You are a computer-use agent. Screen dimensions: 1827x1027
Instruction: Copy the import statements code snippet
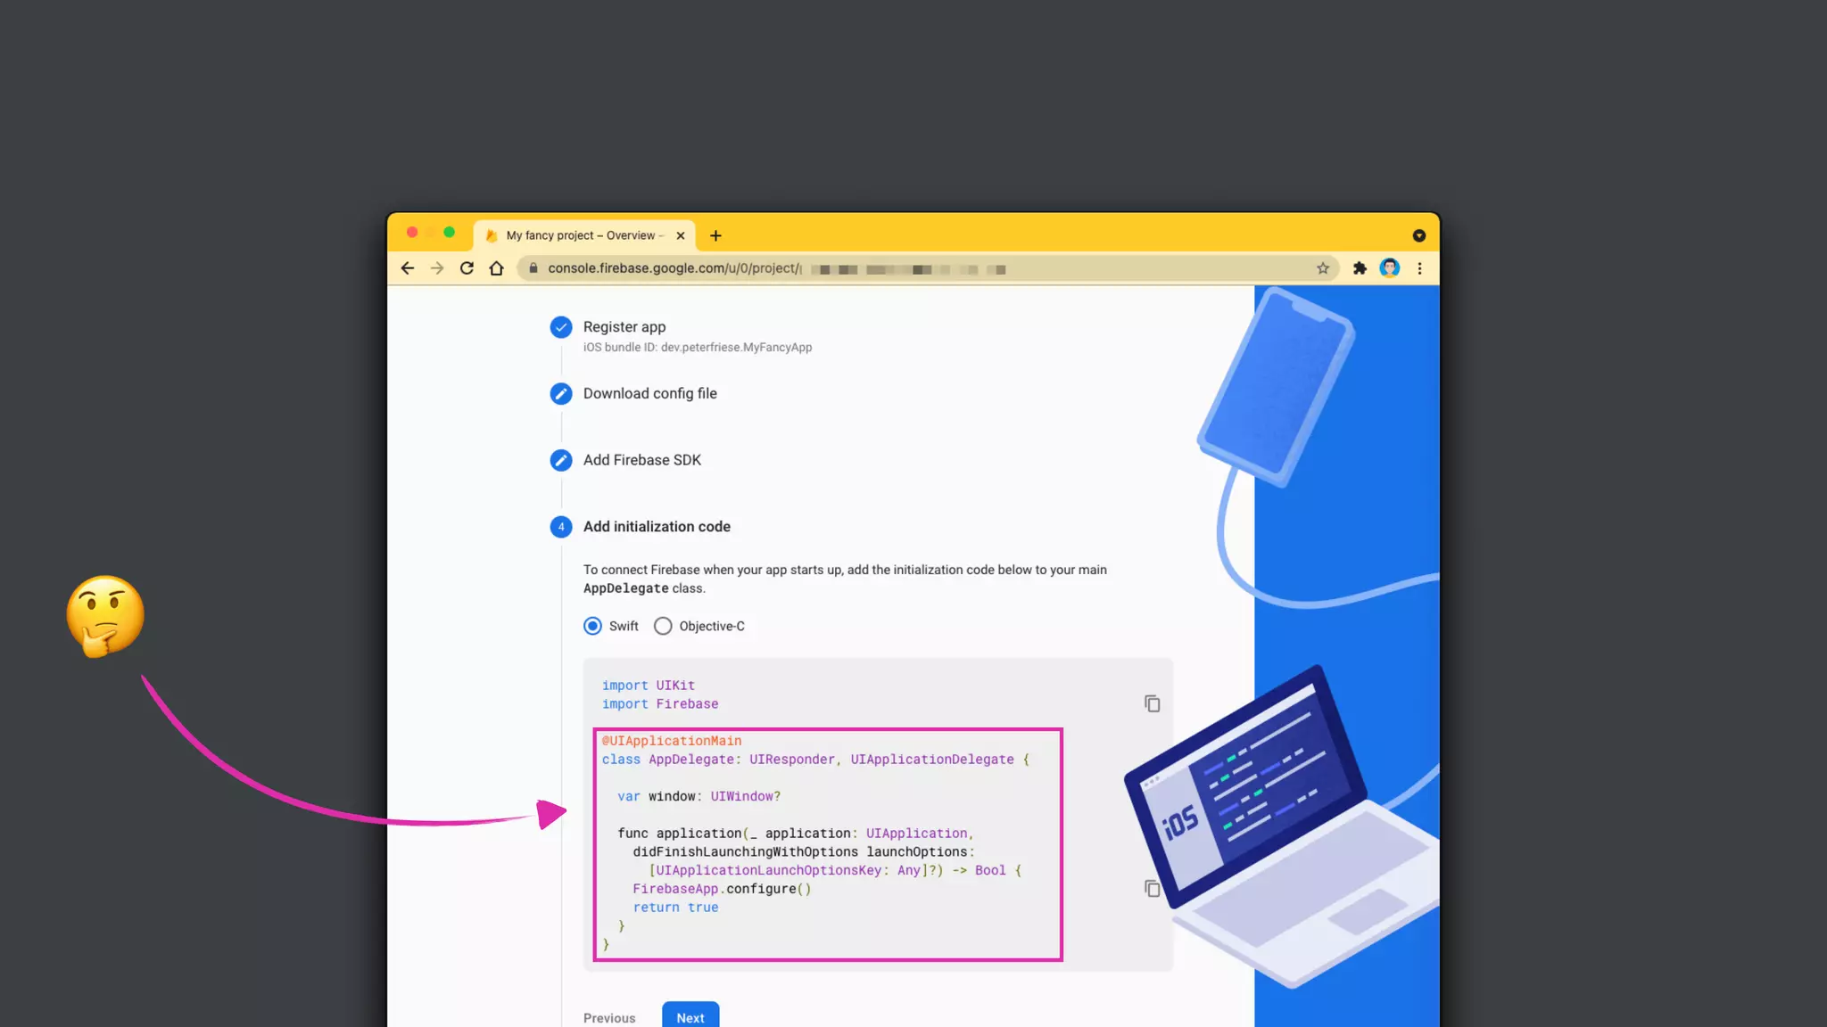click(1152, 703)
